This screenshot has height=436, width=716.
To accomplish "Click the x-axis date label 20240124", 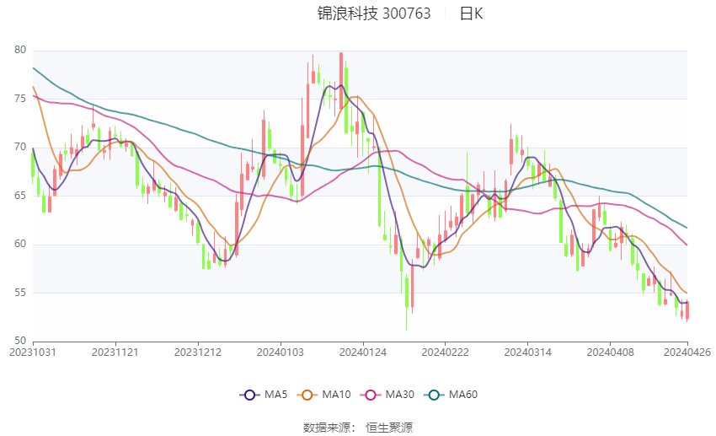I will [363, 353].
